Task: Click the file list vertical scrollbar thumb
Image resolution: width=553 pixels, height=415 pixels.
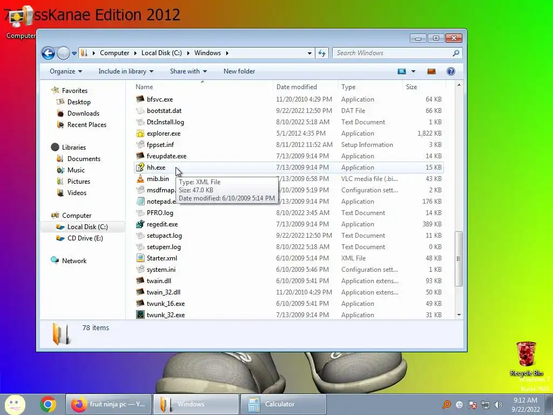Action: 458,259
